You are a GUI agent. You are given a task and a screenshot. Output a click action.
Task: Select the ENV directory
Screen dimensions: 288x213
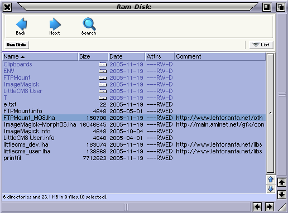click(9, 71)
